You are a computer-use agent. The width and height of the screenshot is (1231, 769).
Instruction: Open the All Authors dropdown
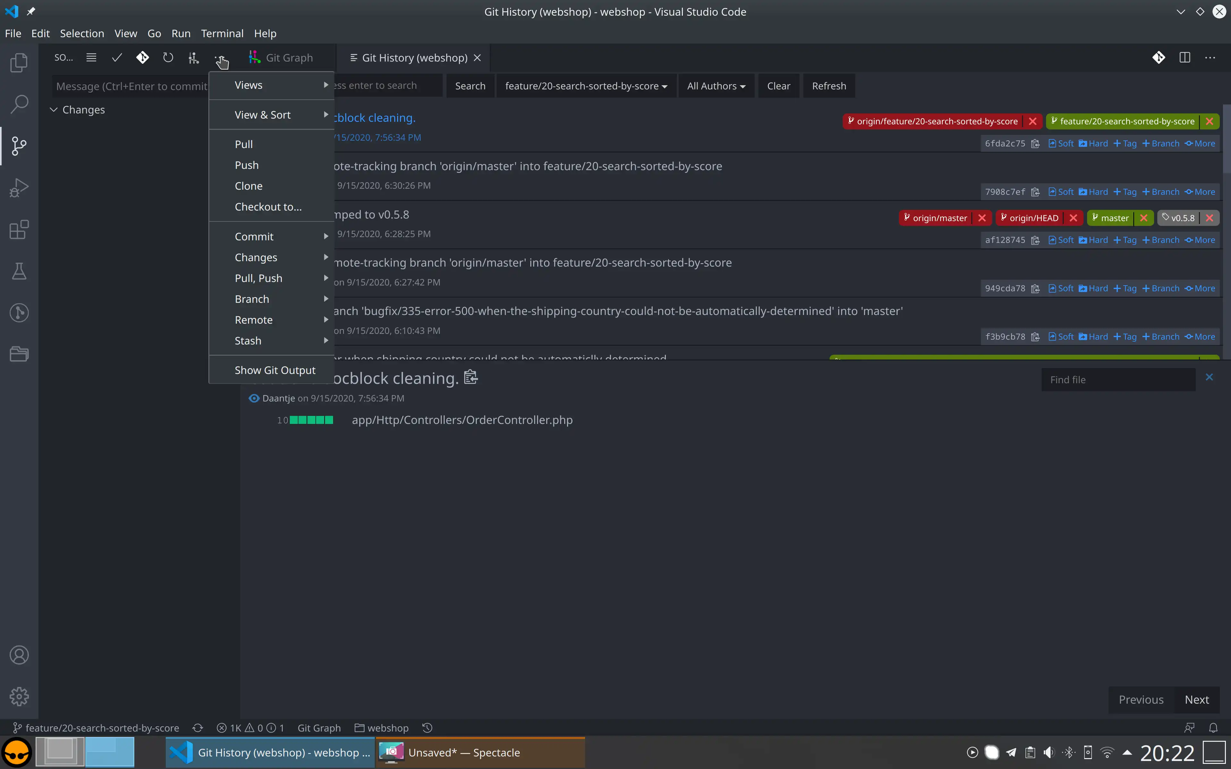click(x=716, y=86)
